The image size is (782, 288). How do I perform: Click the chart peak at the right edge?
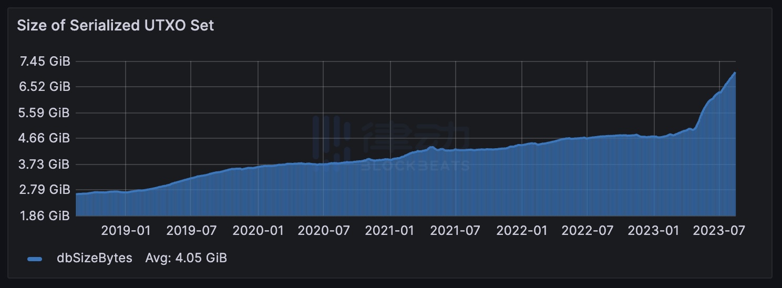coord(735,73)
